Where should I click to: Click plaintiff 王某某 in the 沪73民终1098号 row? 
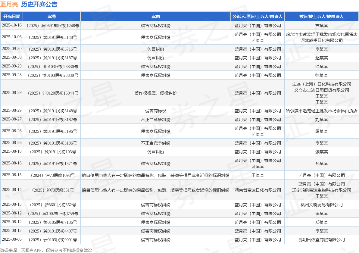coord(258,175)
